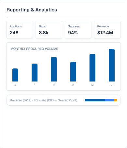Screen dimensions: 127x148
Task: Select the May bar beside April
Action: click(x=92, y=67)
